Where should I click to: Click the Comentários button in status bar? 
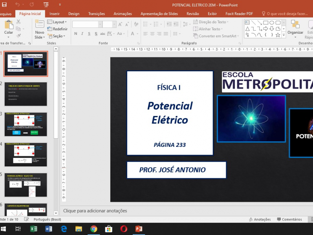click(289, 219)
